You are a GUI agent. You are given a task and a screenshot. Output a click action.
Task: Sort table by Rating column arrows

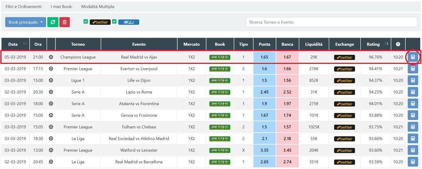[x=386, y=44]
